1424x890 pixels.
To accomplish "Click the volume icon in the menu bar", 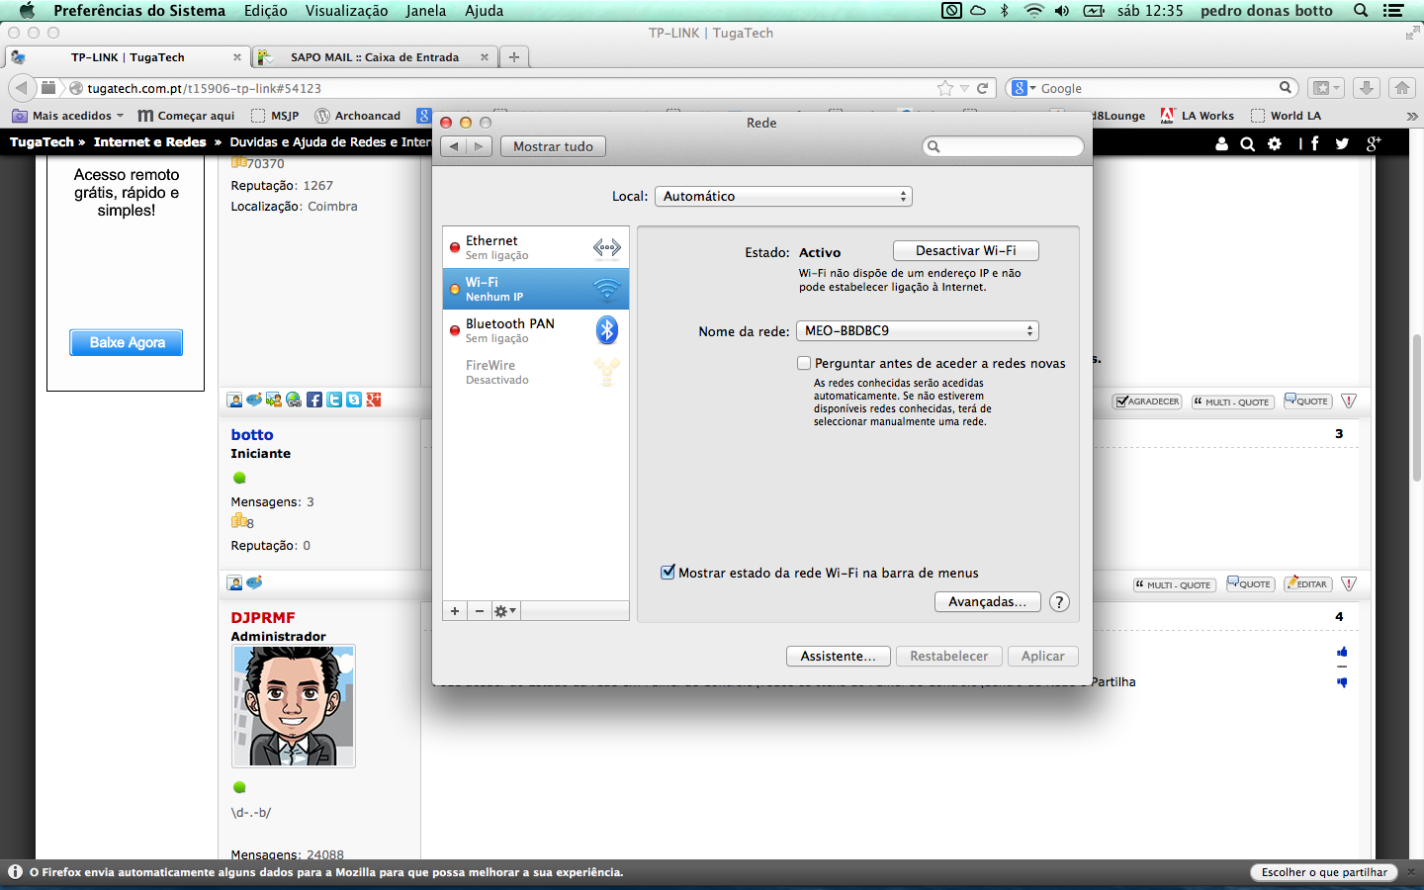I will [1062, 11].
